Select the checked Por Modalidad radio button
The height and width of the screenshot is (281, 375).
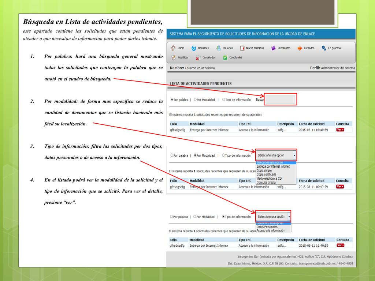coord(195,155)
